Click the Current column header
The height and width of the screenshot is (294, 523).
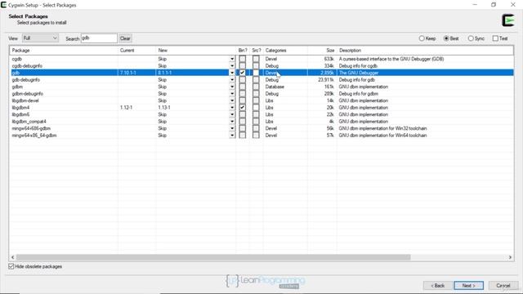coord(136,51)
